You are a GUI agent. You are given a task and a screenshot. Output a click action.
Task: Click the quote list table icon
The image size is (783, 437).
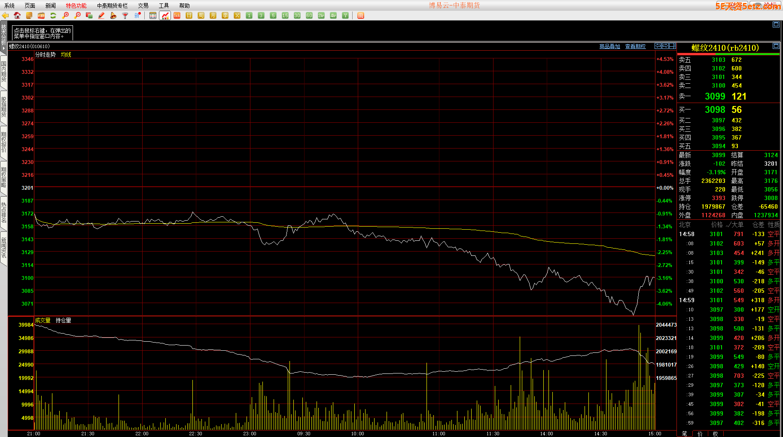153,15
